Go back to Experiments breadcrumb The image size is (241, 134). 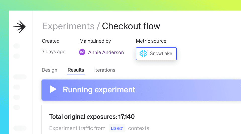[68, 26]
